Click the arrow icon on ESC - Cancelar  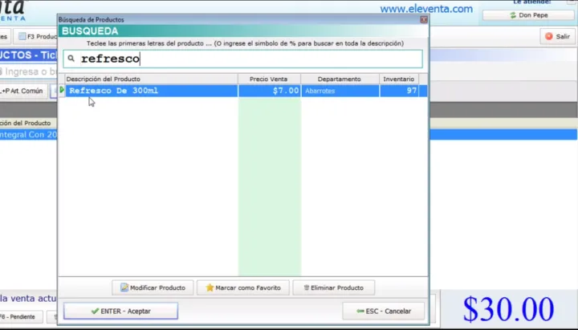pyautogui.click(x=360, y=311)
